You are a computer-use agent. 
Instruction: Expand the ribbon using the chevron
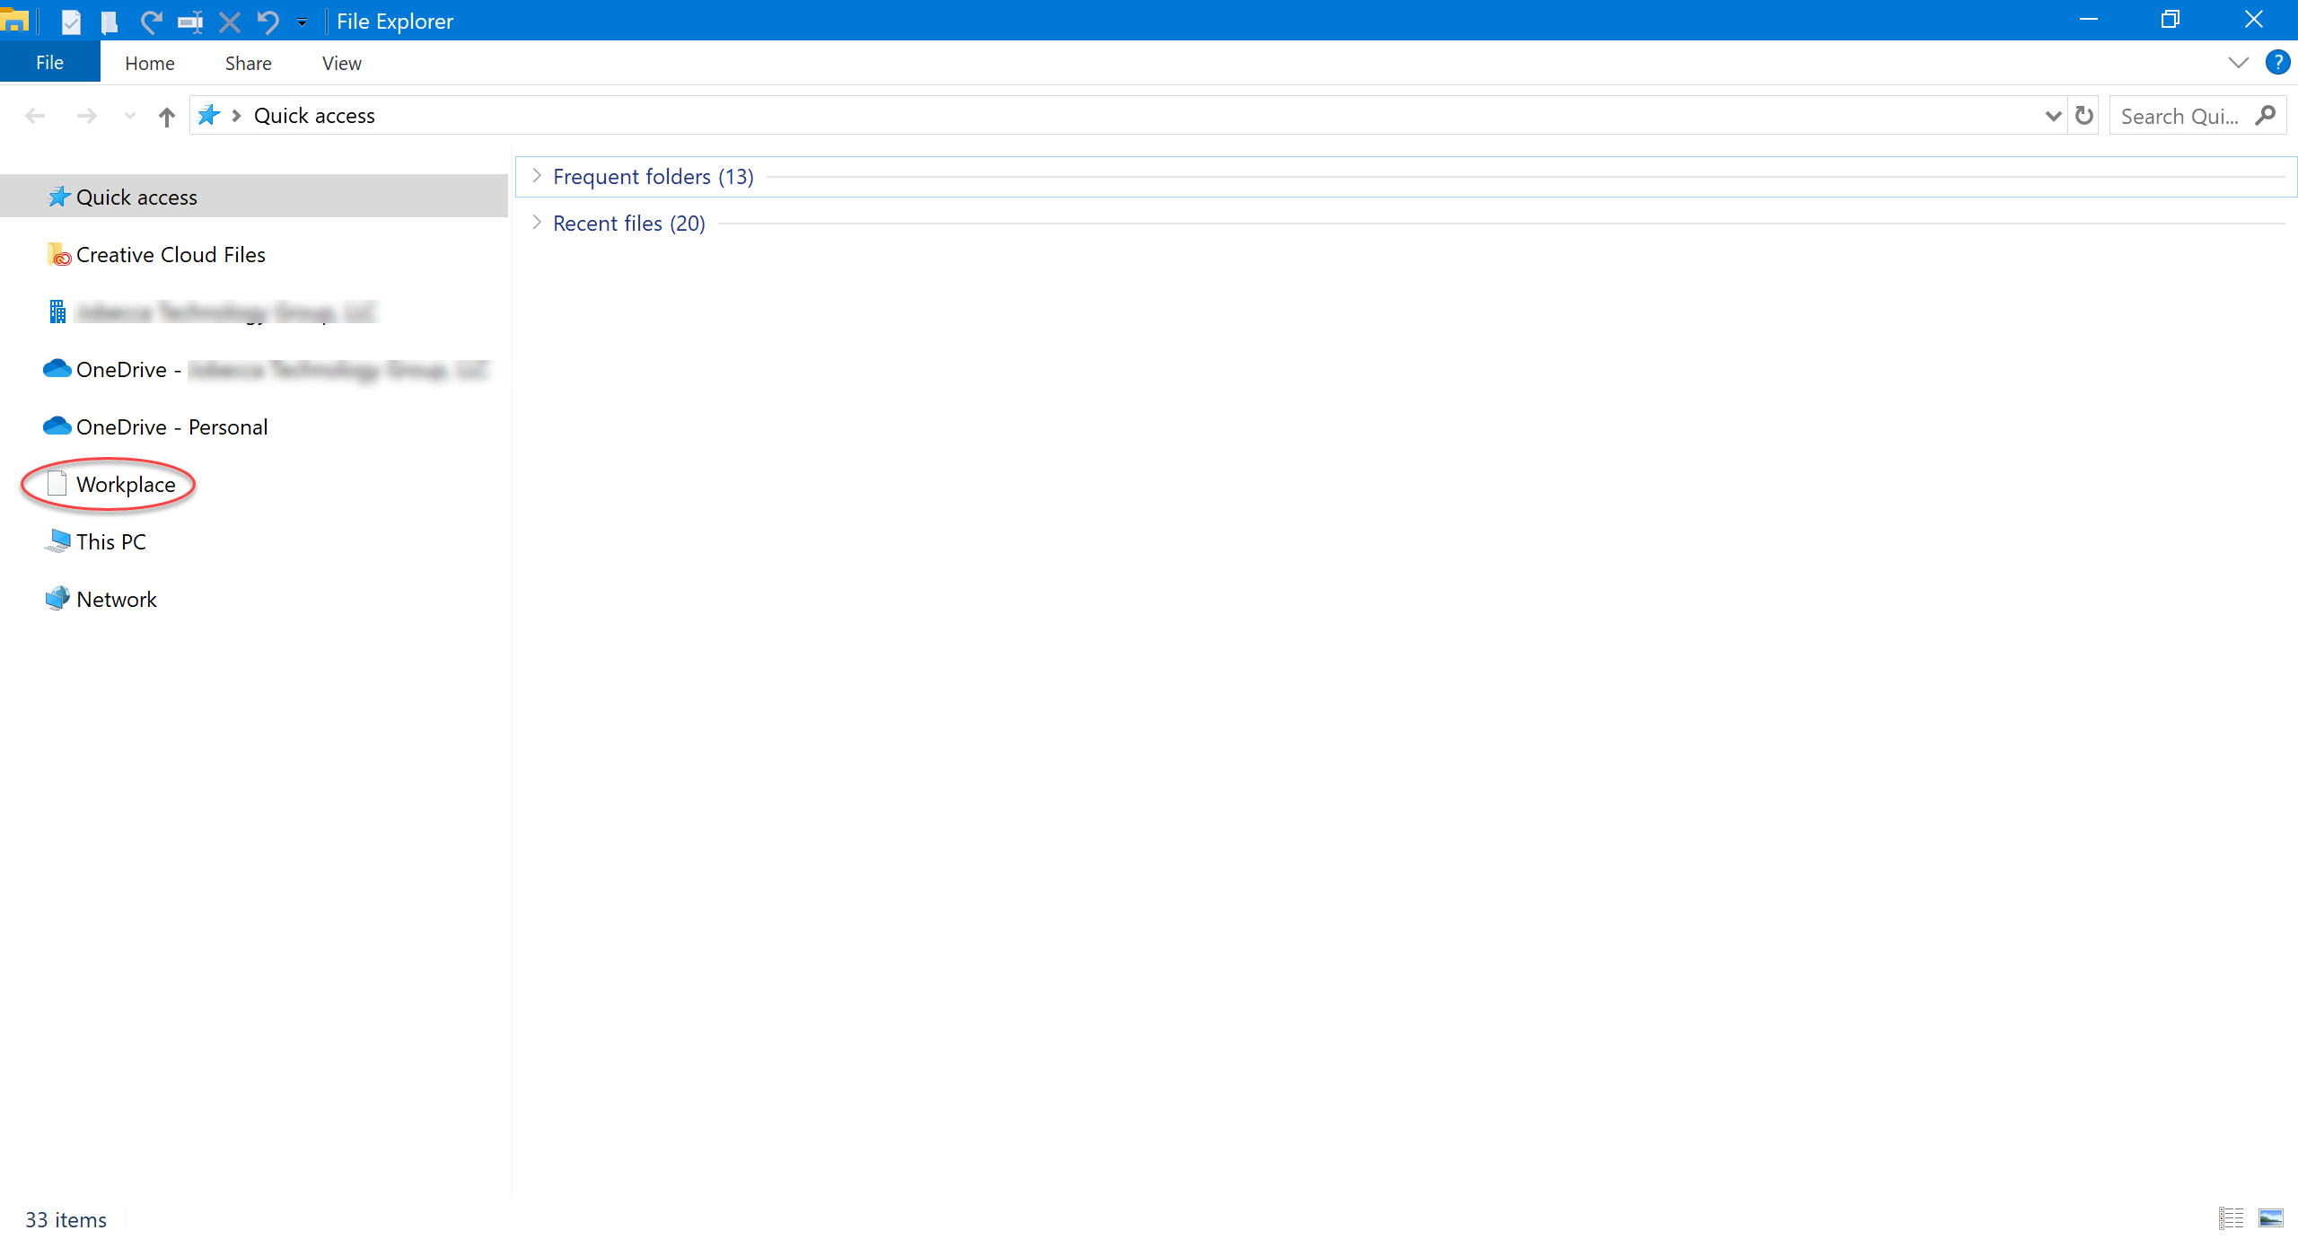[2238, 63]
